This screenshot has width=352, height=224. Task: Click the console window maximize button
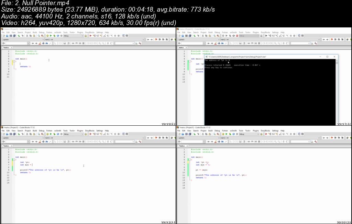pos(327,57)
